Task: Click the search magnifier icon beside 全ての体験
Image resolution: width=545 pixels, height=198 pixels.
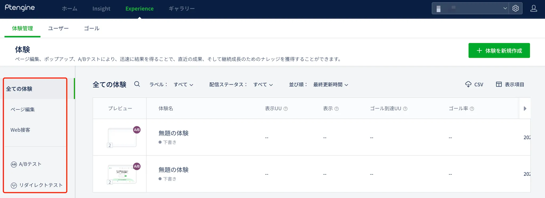Action: click(x=137, y=84)
